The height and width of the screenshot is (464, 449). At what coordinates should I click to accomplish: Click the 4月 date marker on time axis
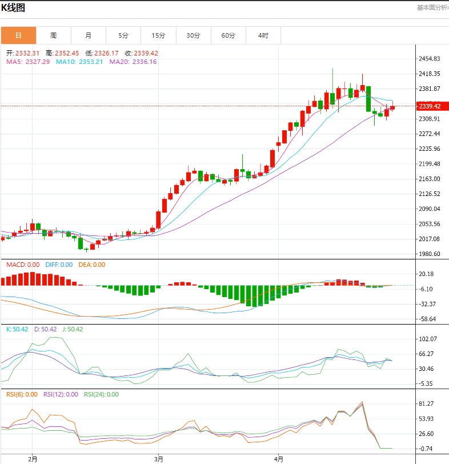click(278, 458)
